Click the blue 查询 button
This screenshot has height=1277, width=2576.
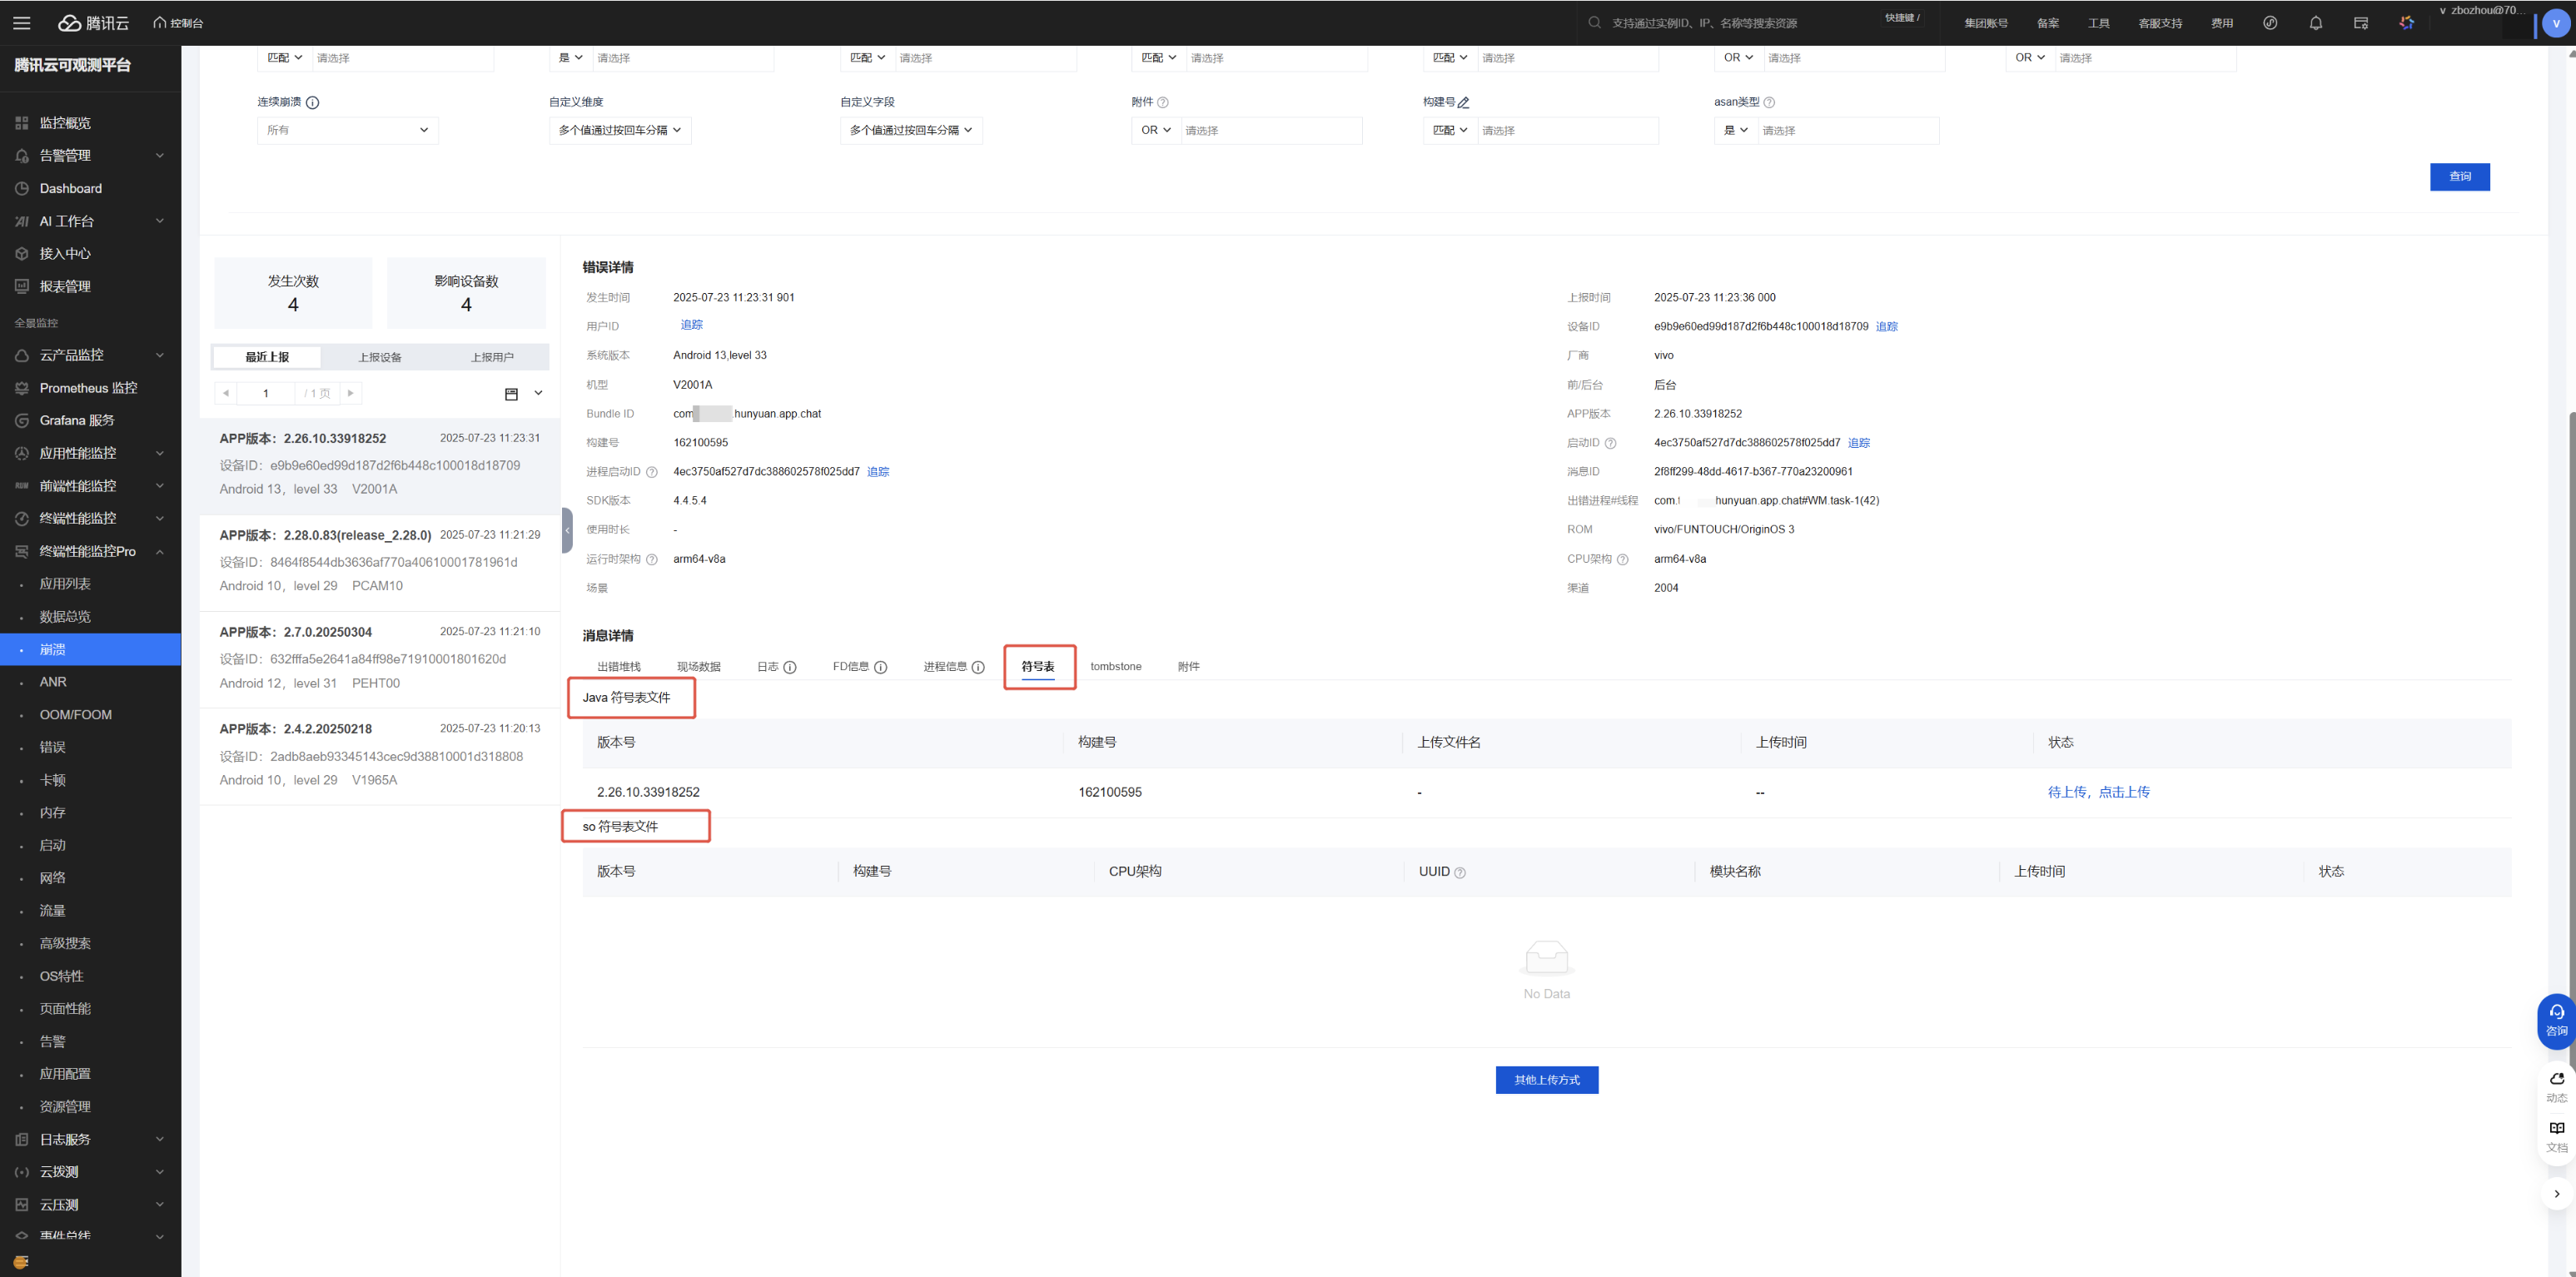[x=2459, y=177]
